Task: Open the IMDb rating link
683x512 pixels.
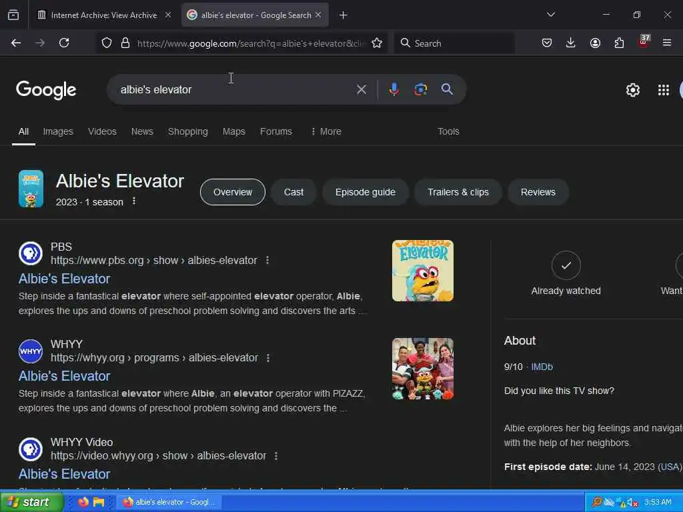Action: tap(542, 367)
